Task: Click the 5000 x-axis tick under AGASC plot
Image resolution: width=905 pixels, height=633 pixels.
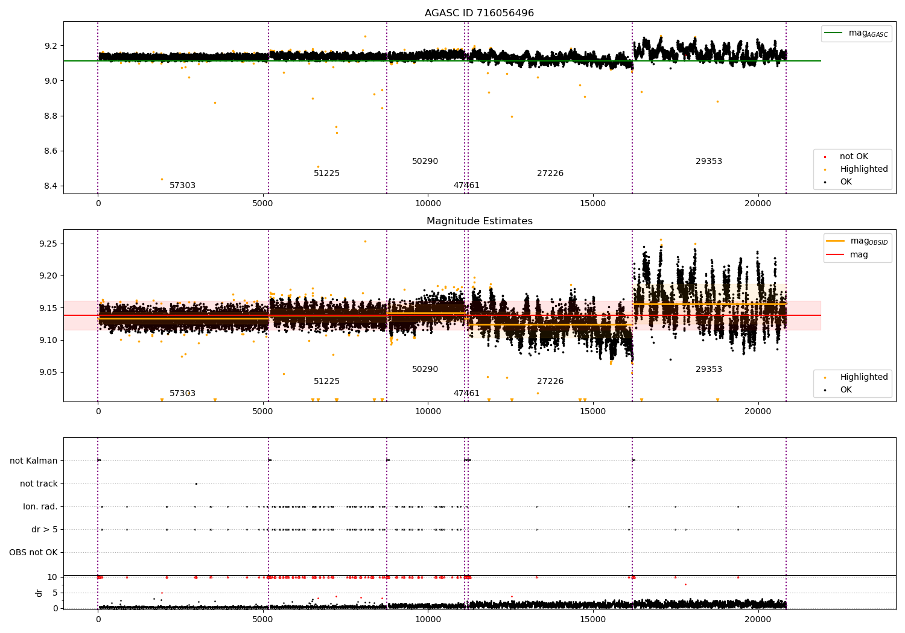Action: point(262,204)
